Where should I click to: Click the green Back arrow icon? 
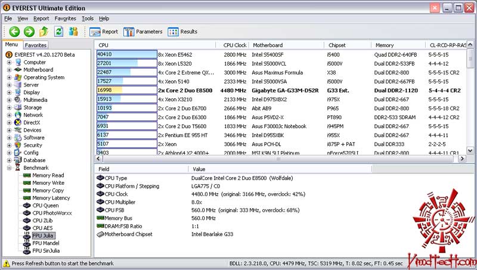point(14,32)
